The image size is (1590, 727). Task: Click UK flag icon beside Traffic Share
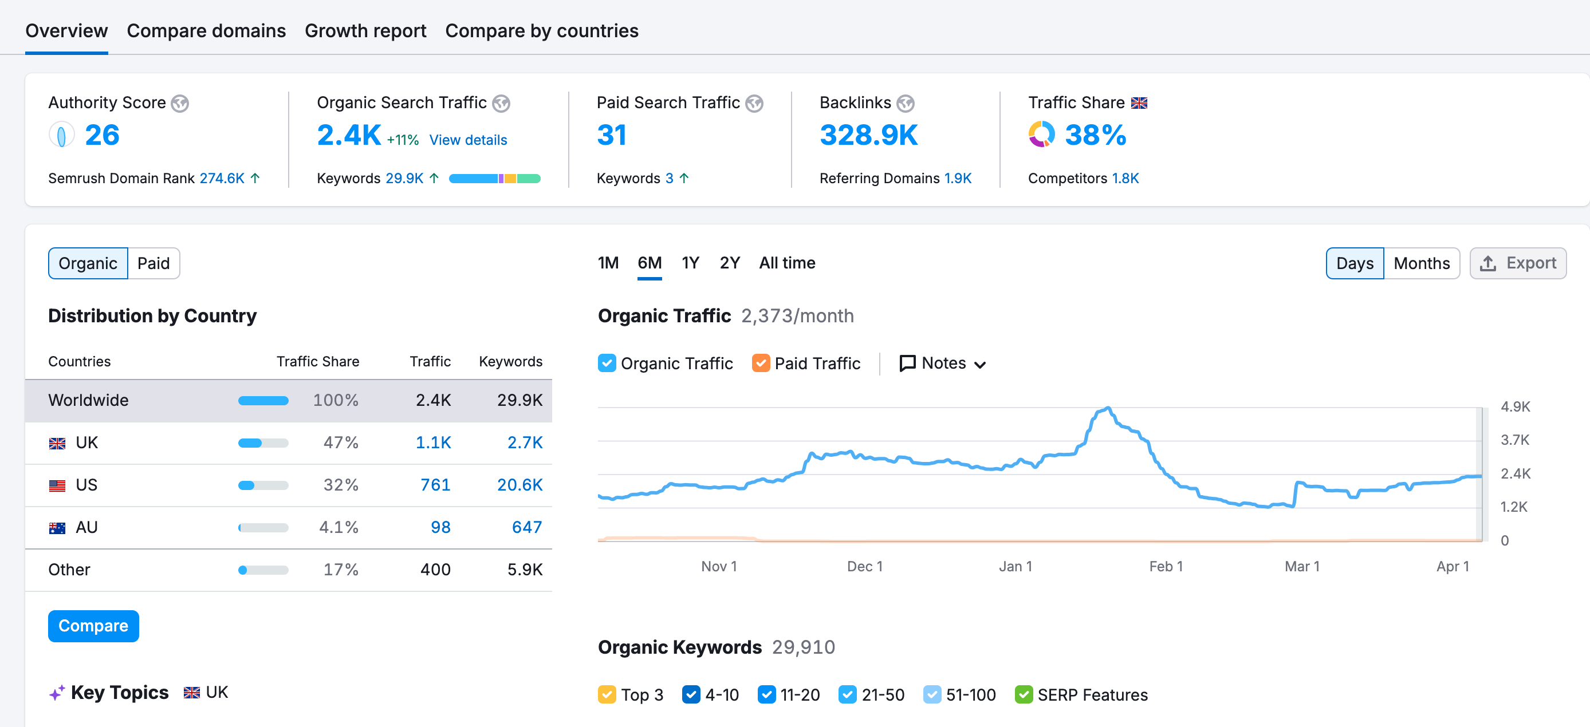coord(1138,104)
